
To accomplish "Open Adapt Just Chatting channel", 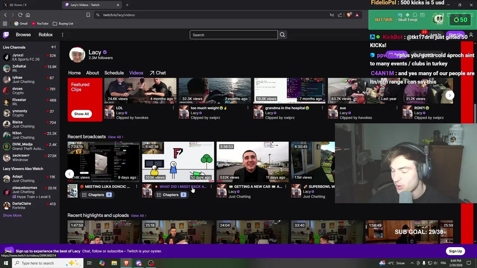I will (x=30, y=179).
